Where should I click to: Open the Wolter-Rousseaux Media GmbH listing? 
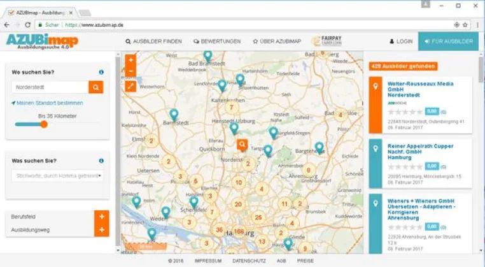(420, 89)
